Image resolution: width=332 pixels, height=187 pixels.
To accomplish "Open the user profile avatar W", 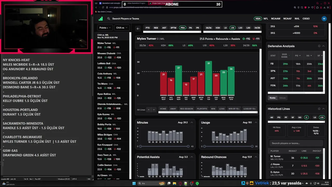I will [324, 19].
